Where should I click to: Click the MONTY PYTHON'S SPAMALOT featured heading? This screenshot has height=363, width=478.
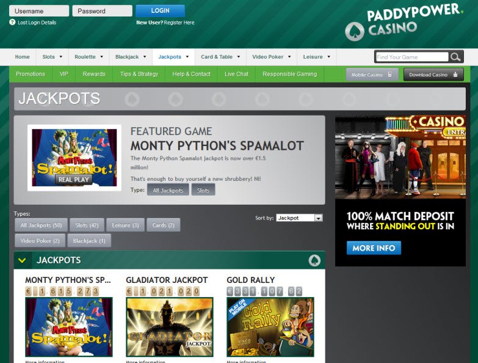coord(217,146)
